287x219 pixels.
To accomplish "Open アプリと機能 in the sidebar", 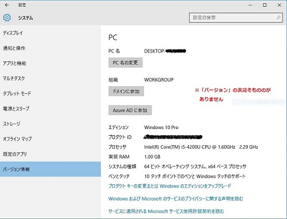I will [50, 63].
